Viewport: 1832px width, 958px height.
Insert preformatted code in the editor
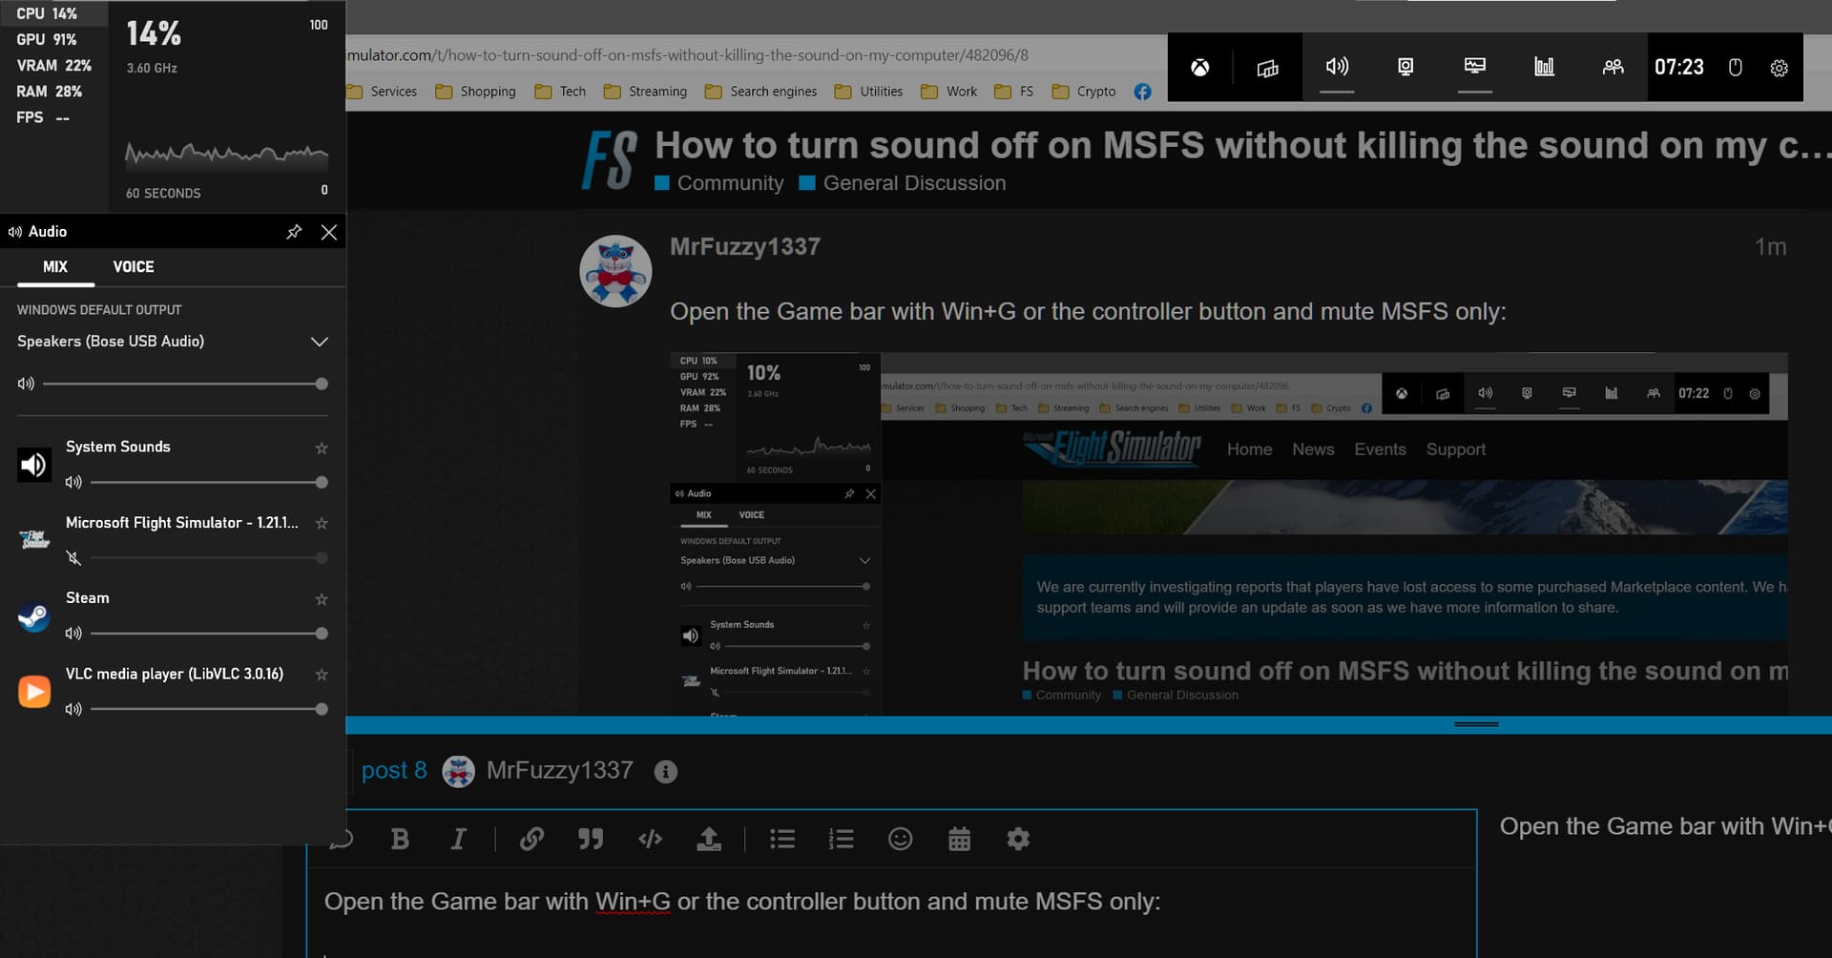tap(650, 839)
